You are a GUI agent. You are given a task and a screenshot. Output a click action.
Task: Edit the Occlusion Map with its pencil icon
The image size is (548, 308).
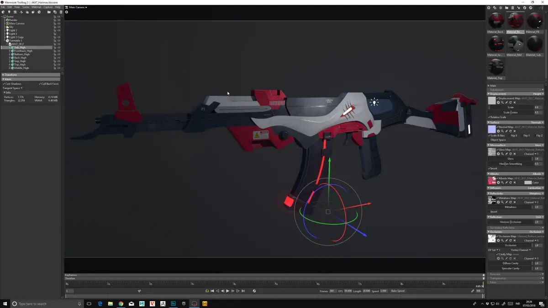pos(506,240)
